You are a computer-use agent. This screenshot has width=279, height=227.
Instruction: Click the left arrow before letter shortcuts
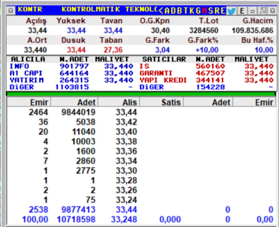click(x=161, y=11)
